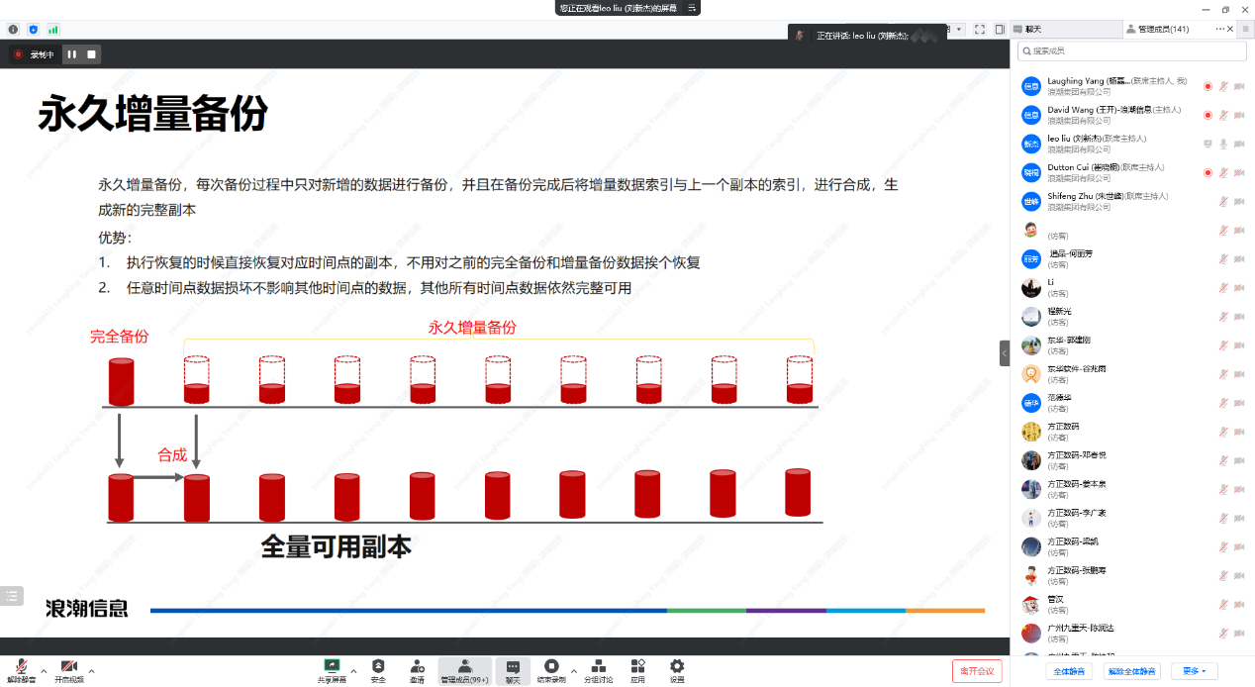Open meeting info icon at top-left
Image resolution: width=1255 pixels, height=687 pixels.
(x=13, y=30)
